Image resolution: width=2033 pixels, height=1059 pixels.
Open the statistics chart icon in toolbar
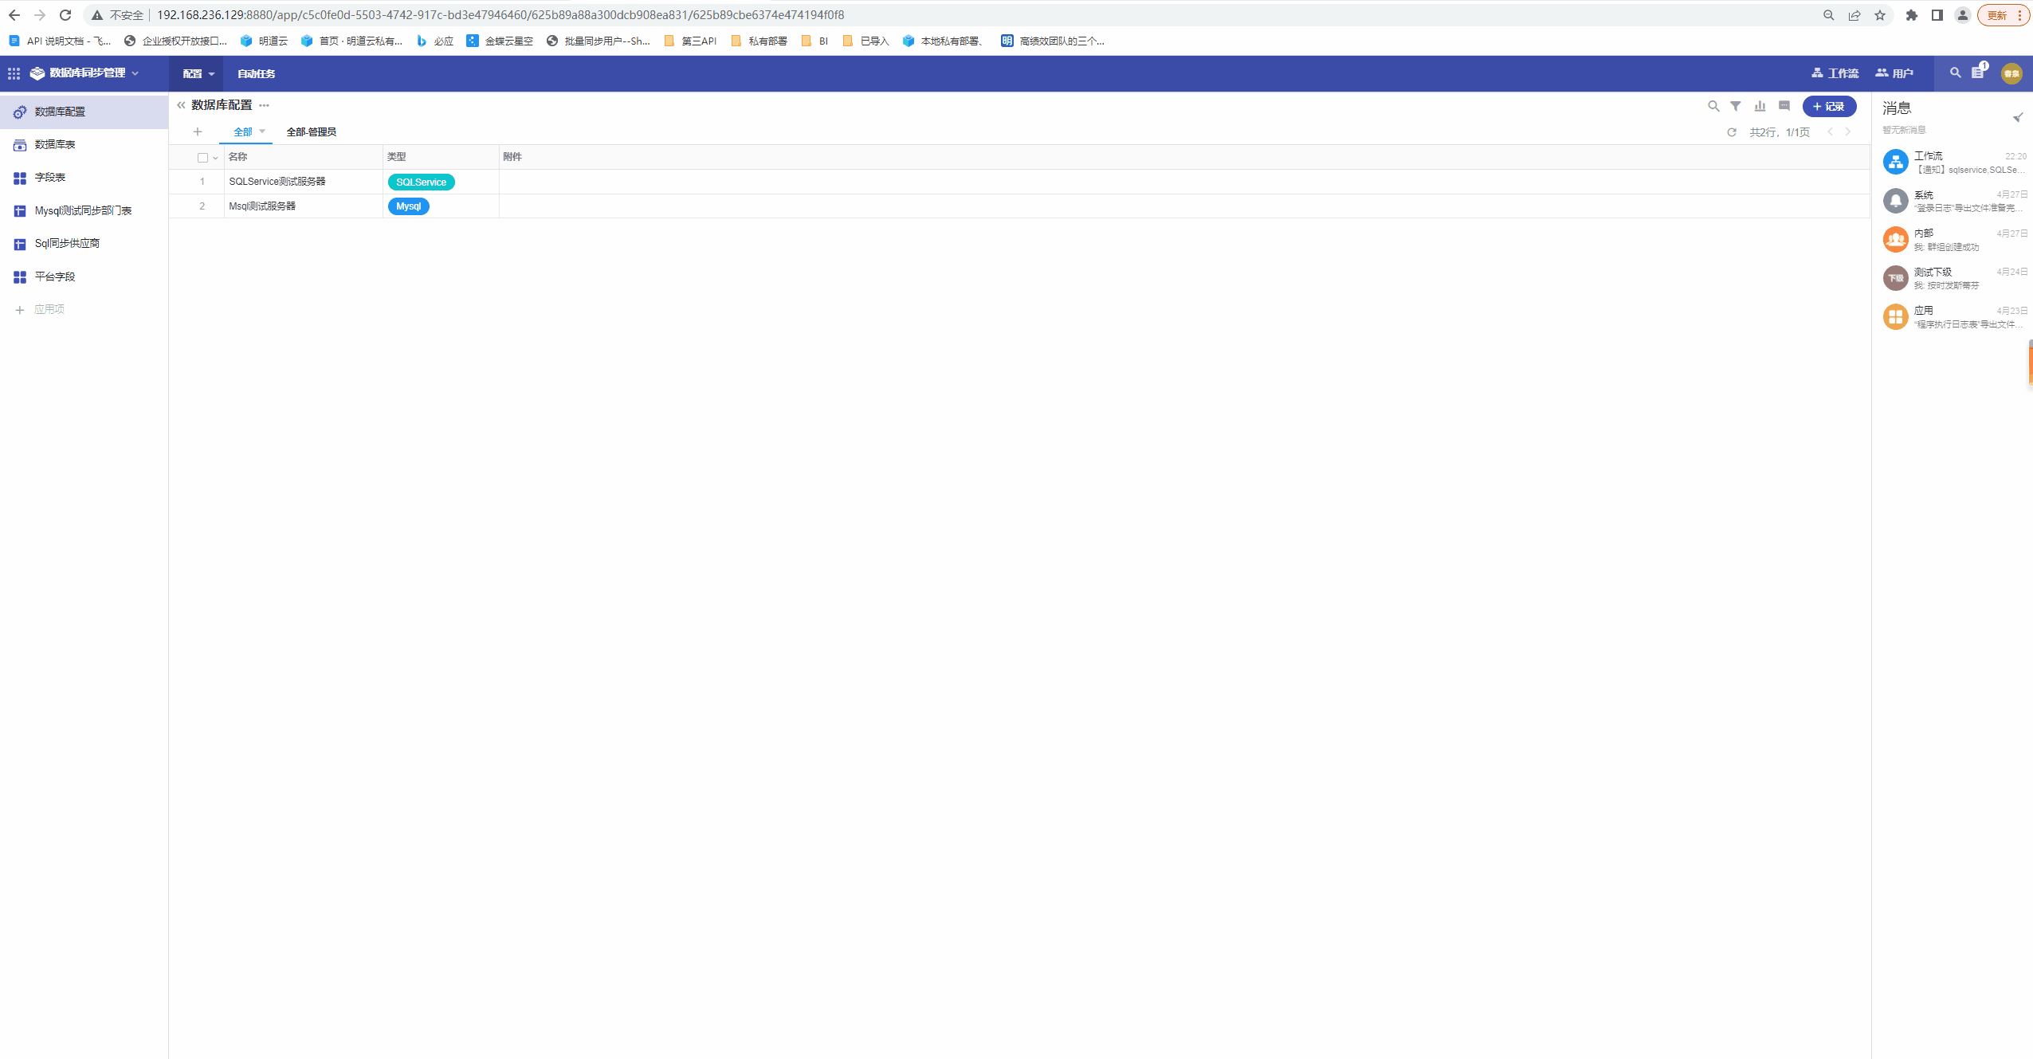pyautogui.click(x=1759, y=105)
